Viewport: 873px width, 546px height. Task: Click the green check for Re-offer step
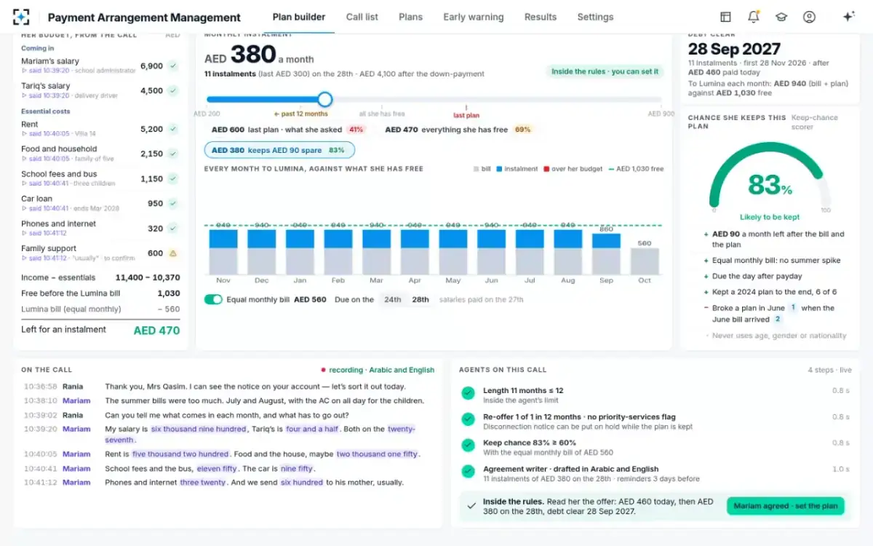coord(468,419)
